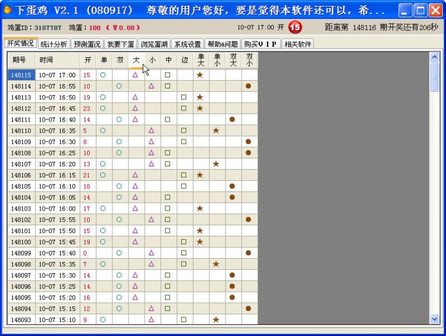Click brown dot in row 148111

click(232, 119)
